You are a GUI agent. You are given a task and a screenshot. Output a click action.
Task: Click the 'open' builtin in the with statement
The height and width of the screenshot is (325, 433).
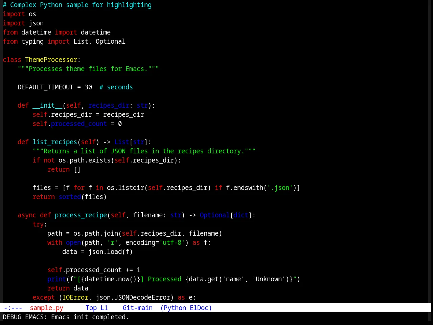point(73,243)
